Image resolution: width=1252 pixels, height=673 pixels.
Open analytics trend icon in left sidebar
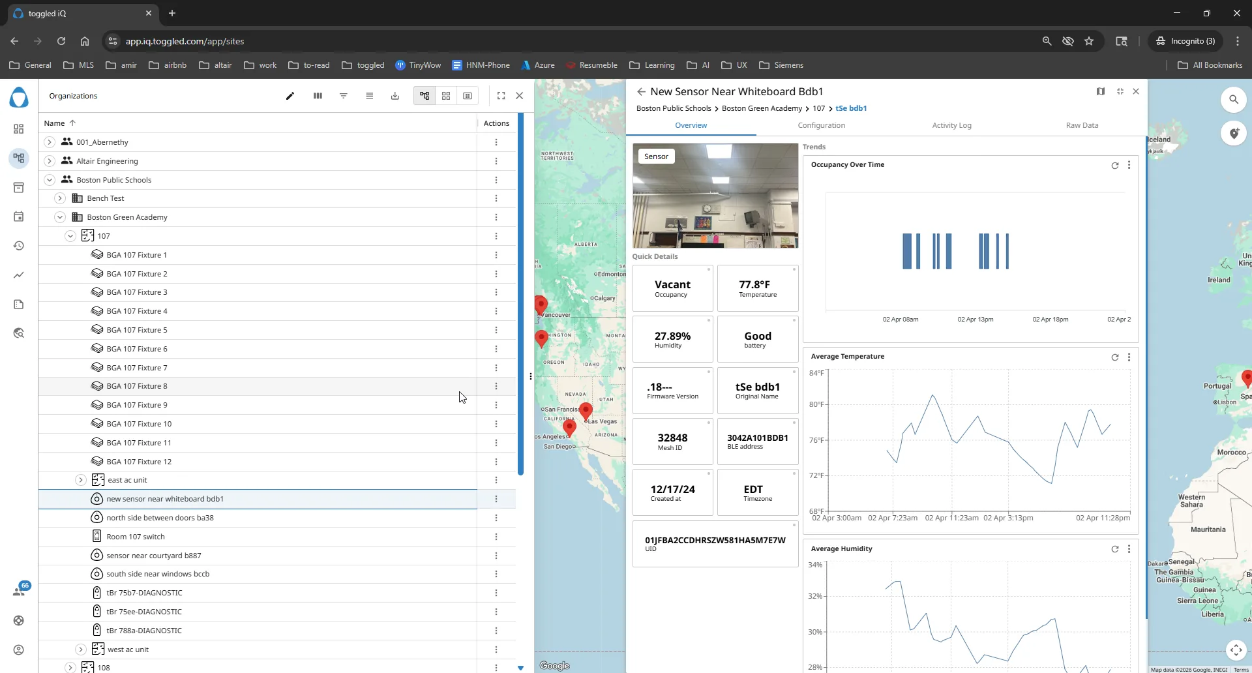click(19, 275)
